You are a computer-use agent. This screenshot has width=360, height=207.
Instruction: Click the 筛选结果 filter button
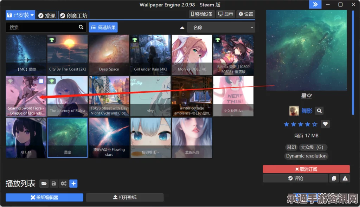pos(103,27)
